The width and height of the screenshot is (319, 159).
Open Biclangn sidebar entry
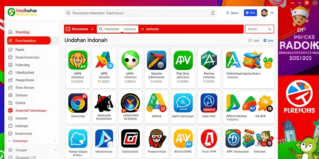(18, 126)
